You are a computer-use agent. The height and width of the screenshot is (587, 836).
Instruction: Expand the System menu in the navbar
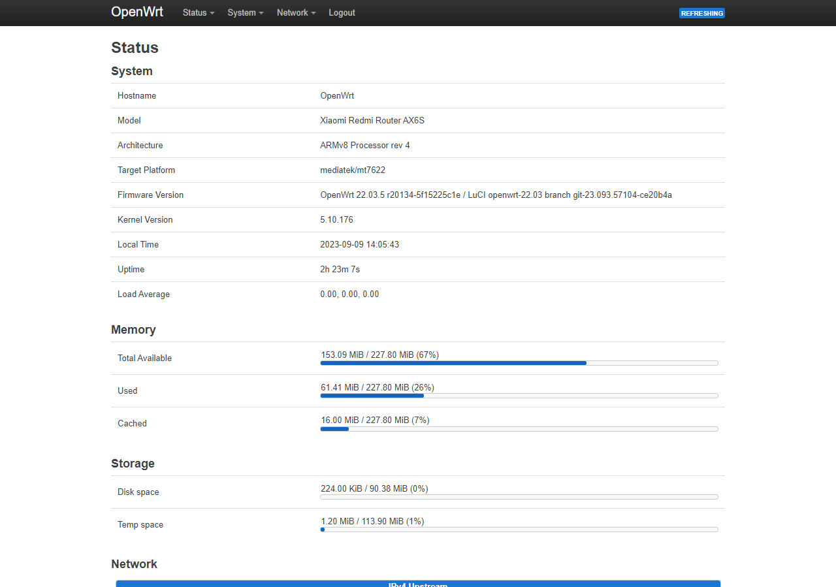[x=245, y=13]
